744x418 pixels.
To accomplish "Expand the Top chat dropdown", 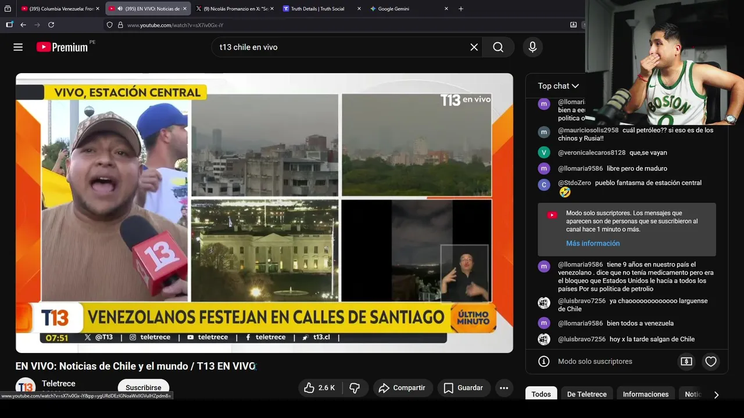I will [x=559, y=86].
